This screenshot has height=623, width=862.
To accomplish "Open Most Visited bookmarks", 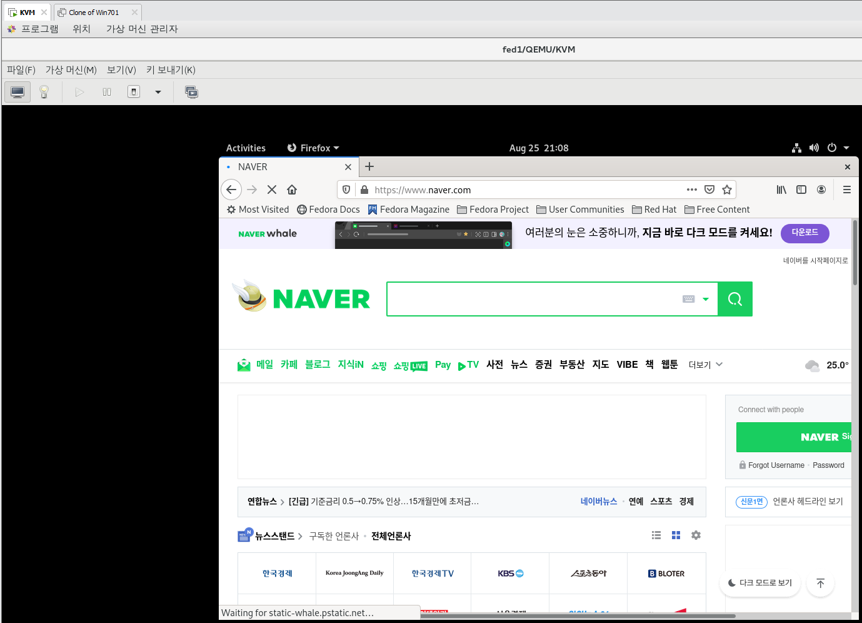I will pyautogui.click(x=258, y=210).
